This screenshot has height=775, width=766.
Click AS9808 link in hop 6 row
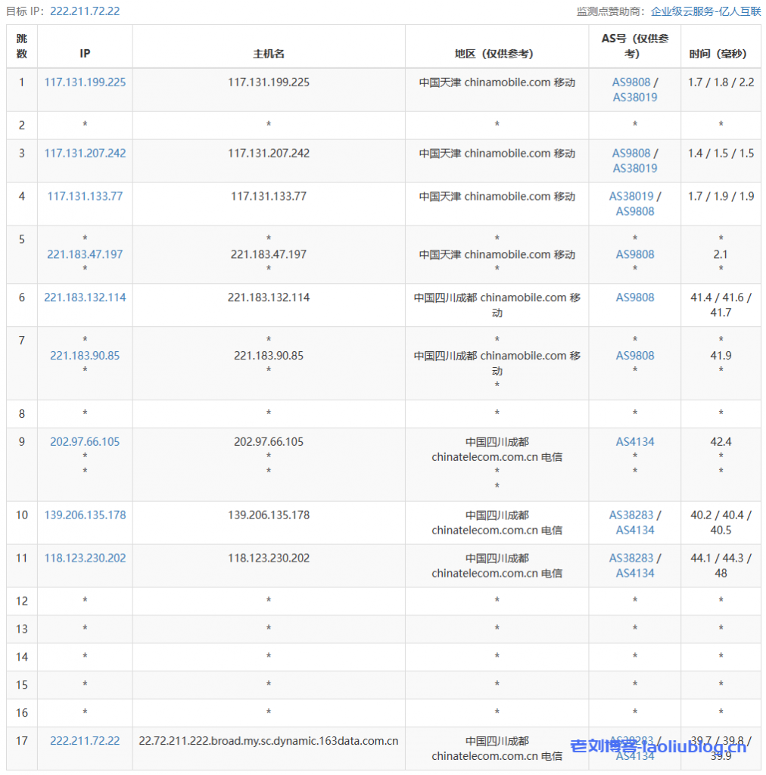(634, 297)
